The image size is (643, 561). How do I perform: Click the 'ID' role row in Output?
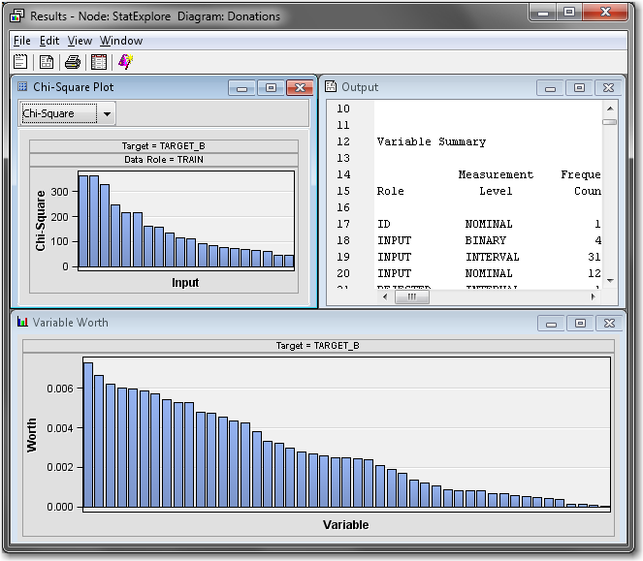coord(384,224)
